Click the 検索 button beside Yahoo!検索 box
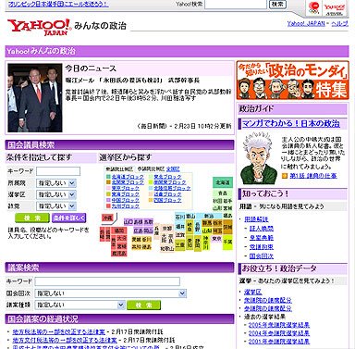This screenshot has width=355, height=349. coord(277,4)
